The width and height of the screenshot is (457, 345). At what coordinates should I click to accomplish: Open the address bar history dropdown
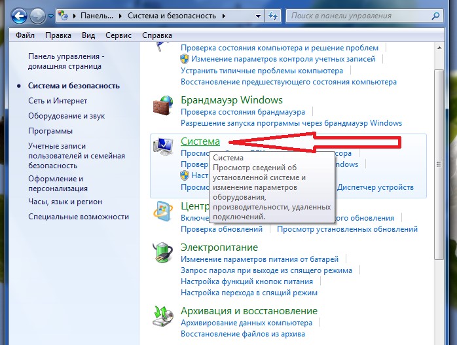258,16
